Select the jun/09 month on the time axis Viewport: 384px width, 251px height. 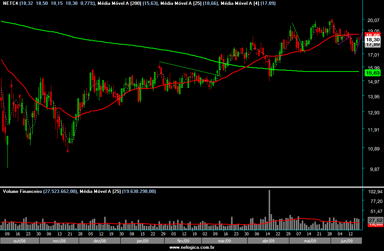(x=346, y=241)
